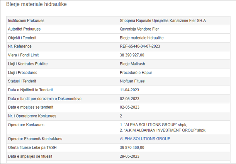Viewport: 236px width, 164px height.
Task: Click the Objekti i Tenderit label
Action: [x=23, y=38]
